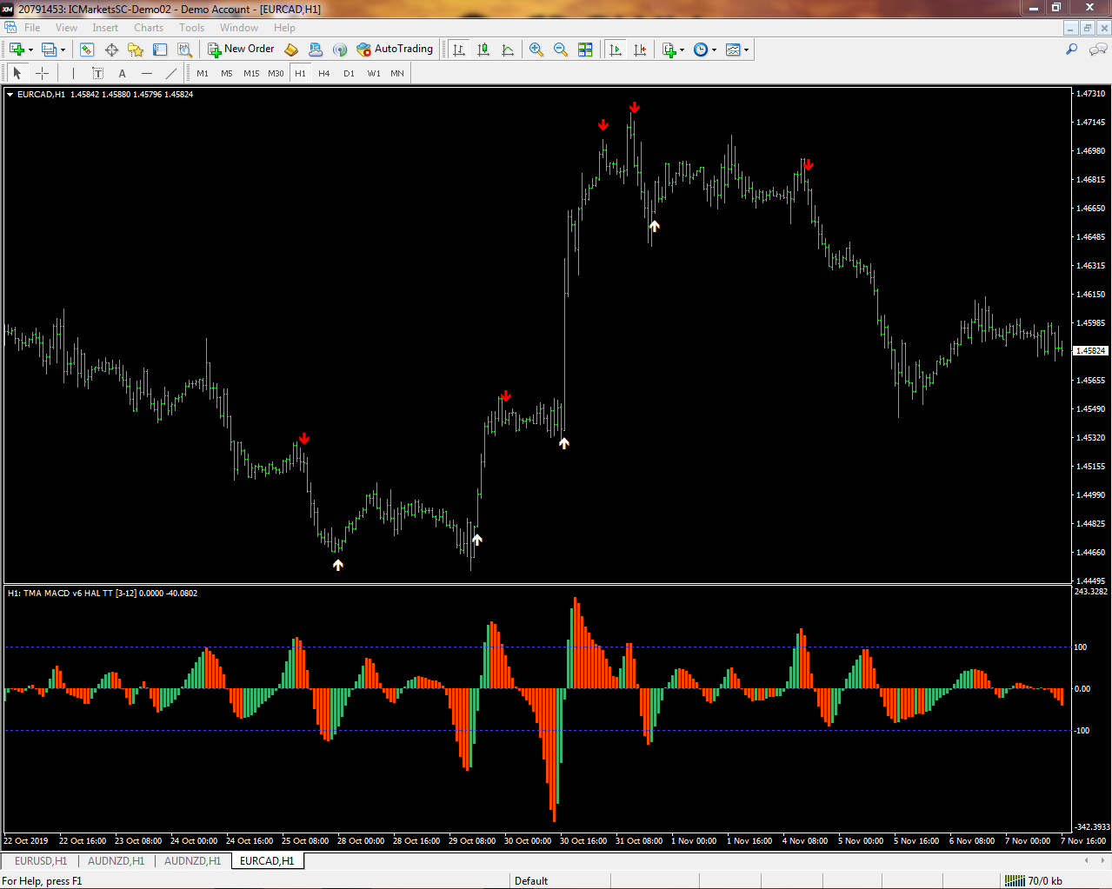Viewport: 1112px width, 889px height.
Task: Open the Help menu
Action: 284,28
